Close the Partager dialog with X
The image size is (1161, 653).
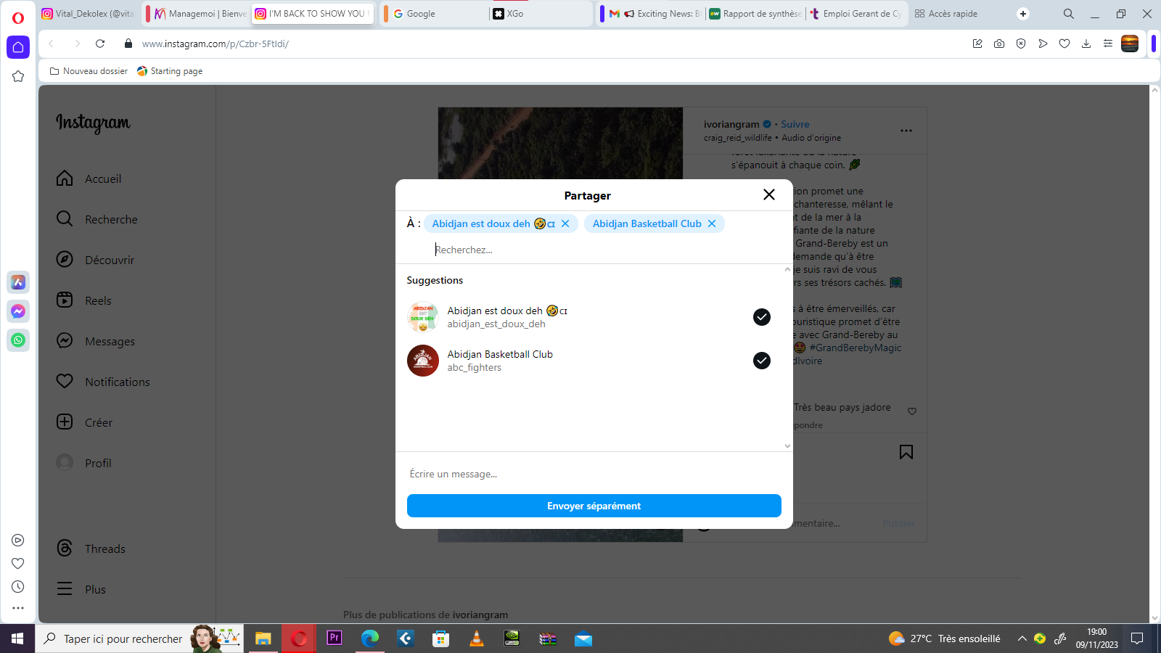pyautogui.click(x=769, y=194)
